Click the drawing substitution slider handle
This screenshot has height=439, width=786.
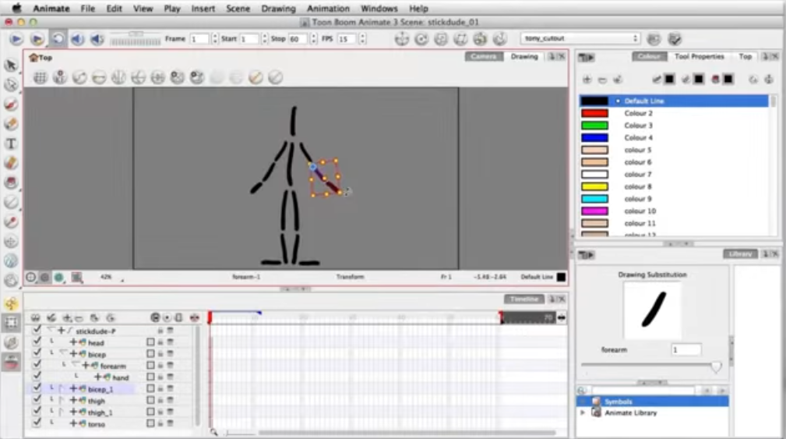pyautogui.click(x=717, y=366)
